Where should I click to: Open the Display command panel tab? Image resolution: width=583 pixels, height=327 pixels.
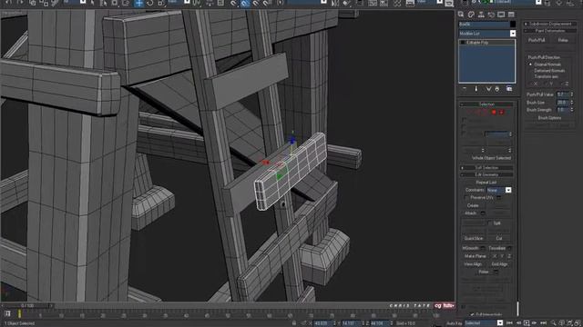pyautogui.click(x=501, y=15)
